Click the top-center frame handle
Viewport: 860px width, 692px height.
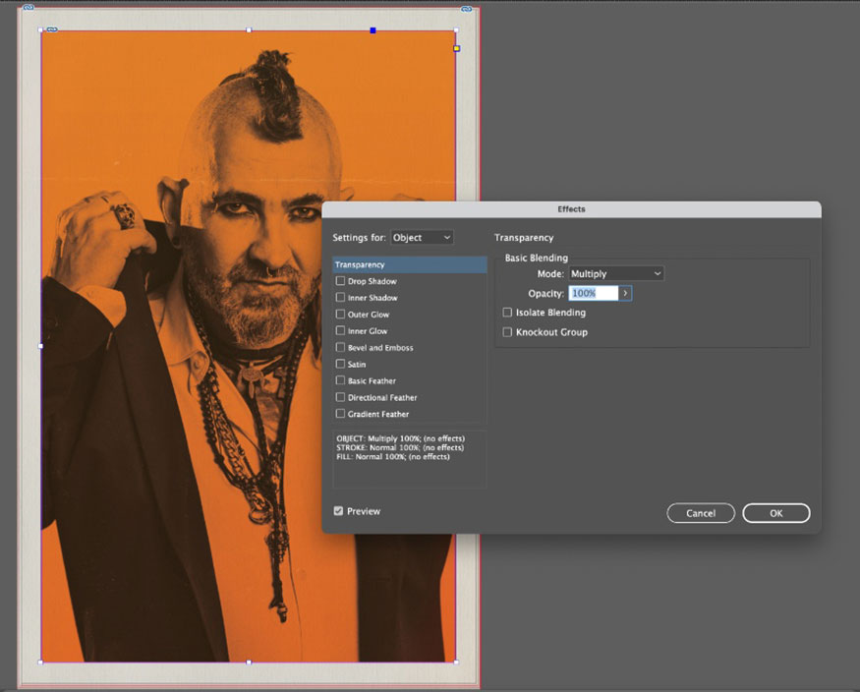tap(249, 30)
